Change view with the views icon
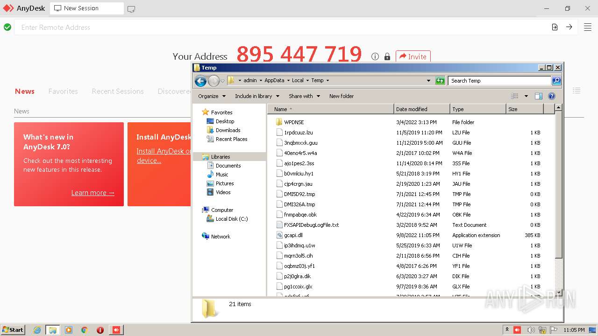 point(515,96)
